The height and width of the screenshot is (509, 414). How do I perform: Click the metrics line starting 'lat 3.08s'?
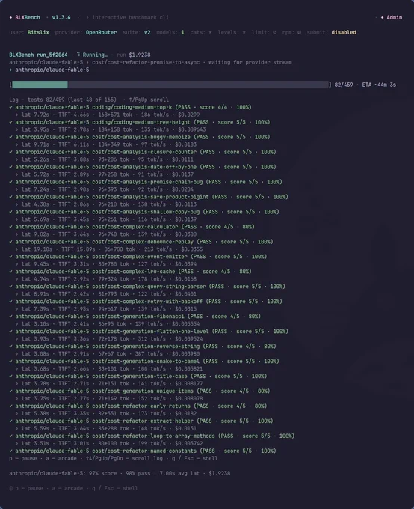tap(108, 353)
